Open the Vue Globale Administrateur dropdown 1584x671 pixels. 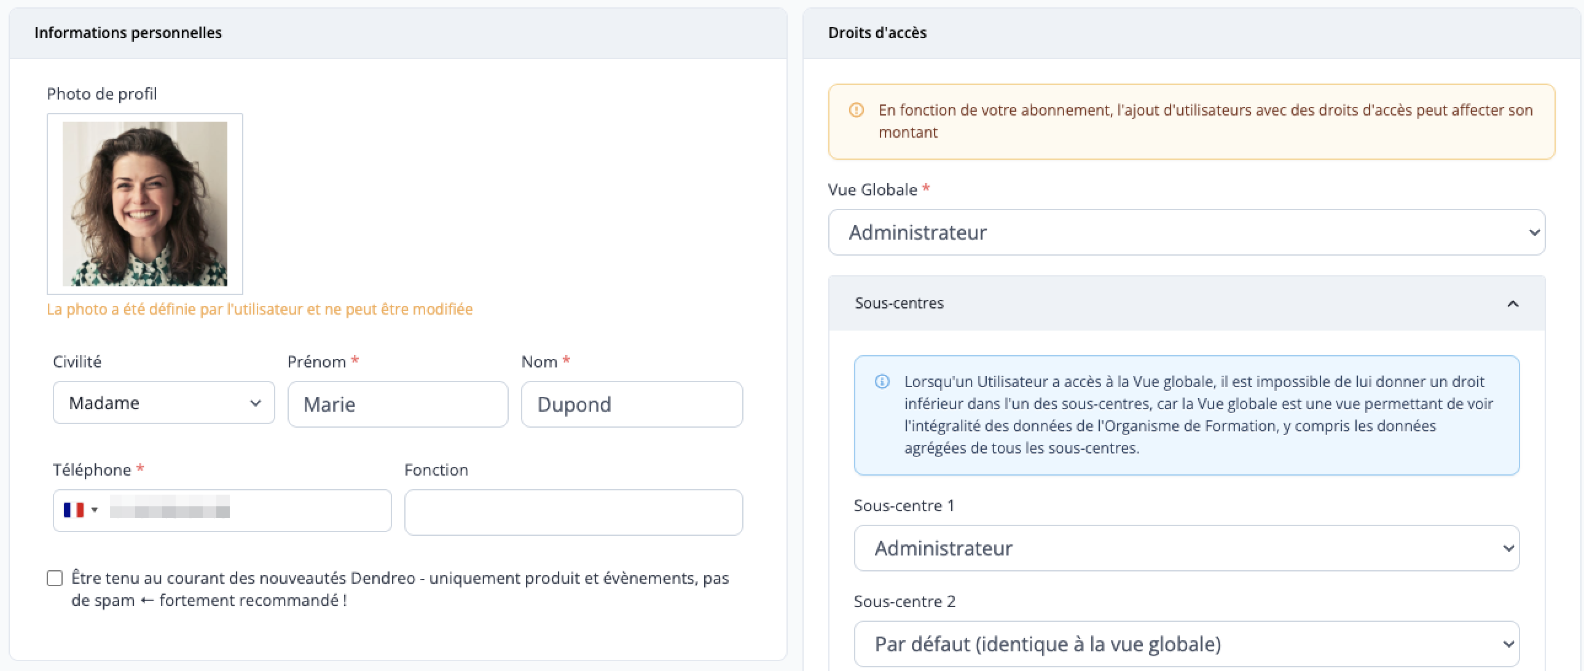(x=1186, y=232)
